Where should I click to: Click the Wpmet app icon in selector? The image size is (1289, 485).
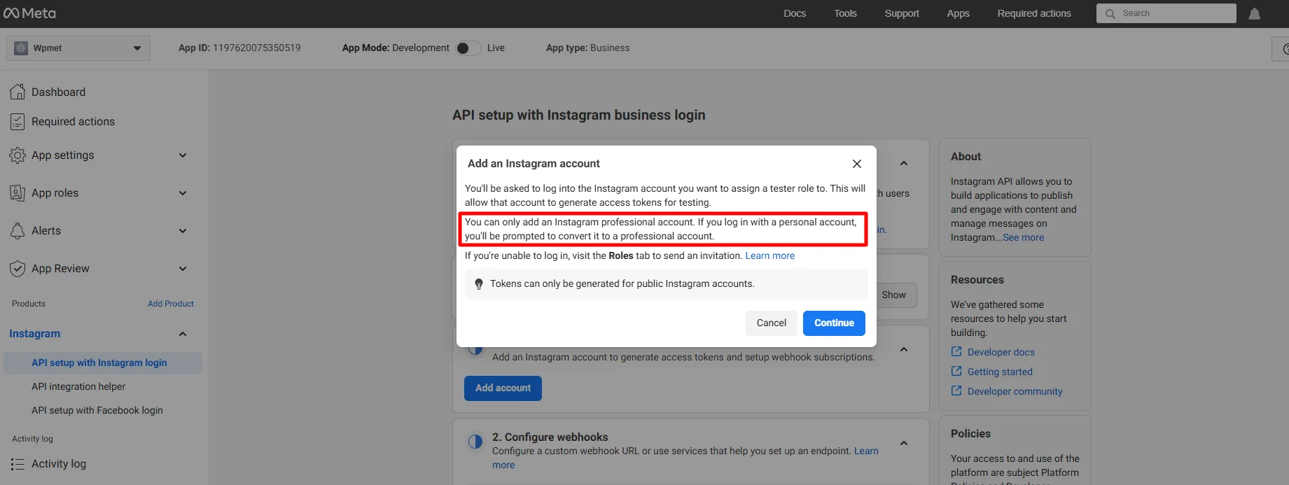click(x=21, y=48)
